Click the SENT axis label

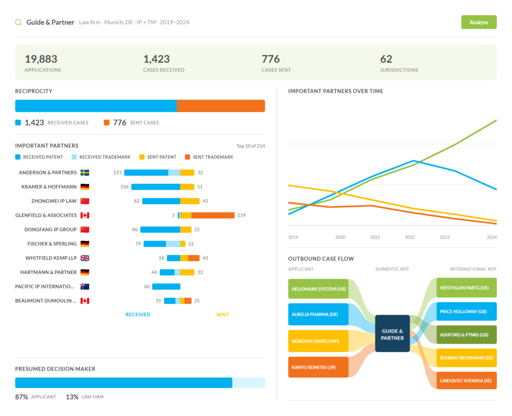click(x=222, y=314)
